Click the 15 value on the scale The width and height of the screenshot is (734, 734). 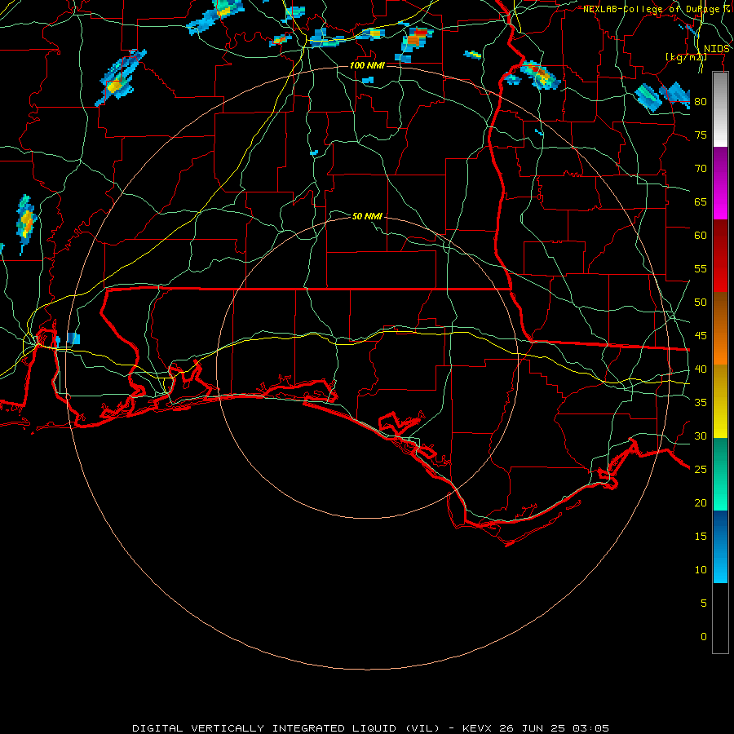pos(701,536)
